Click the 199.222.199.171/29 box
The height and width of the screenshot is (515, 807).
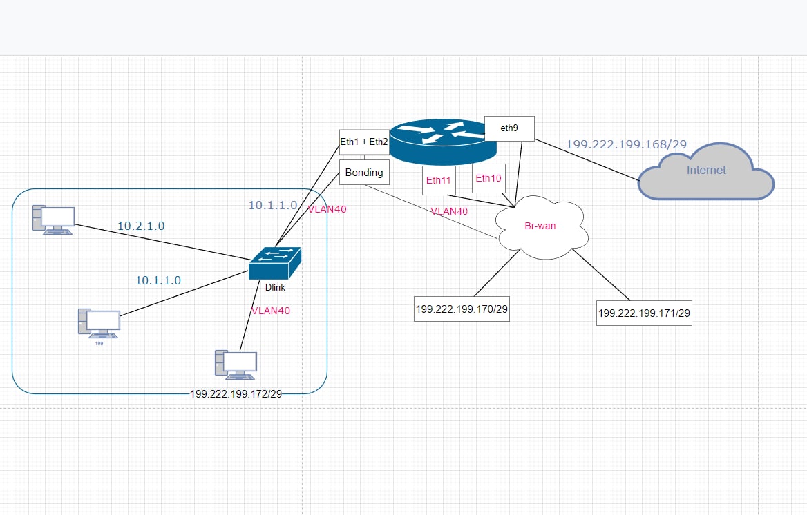tap(644, 313)
